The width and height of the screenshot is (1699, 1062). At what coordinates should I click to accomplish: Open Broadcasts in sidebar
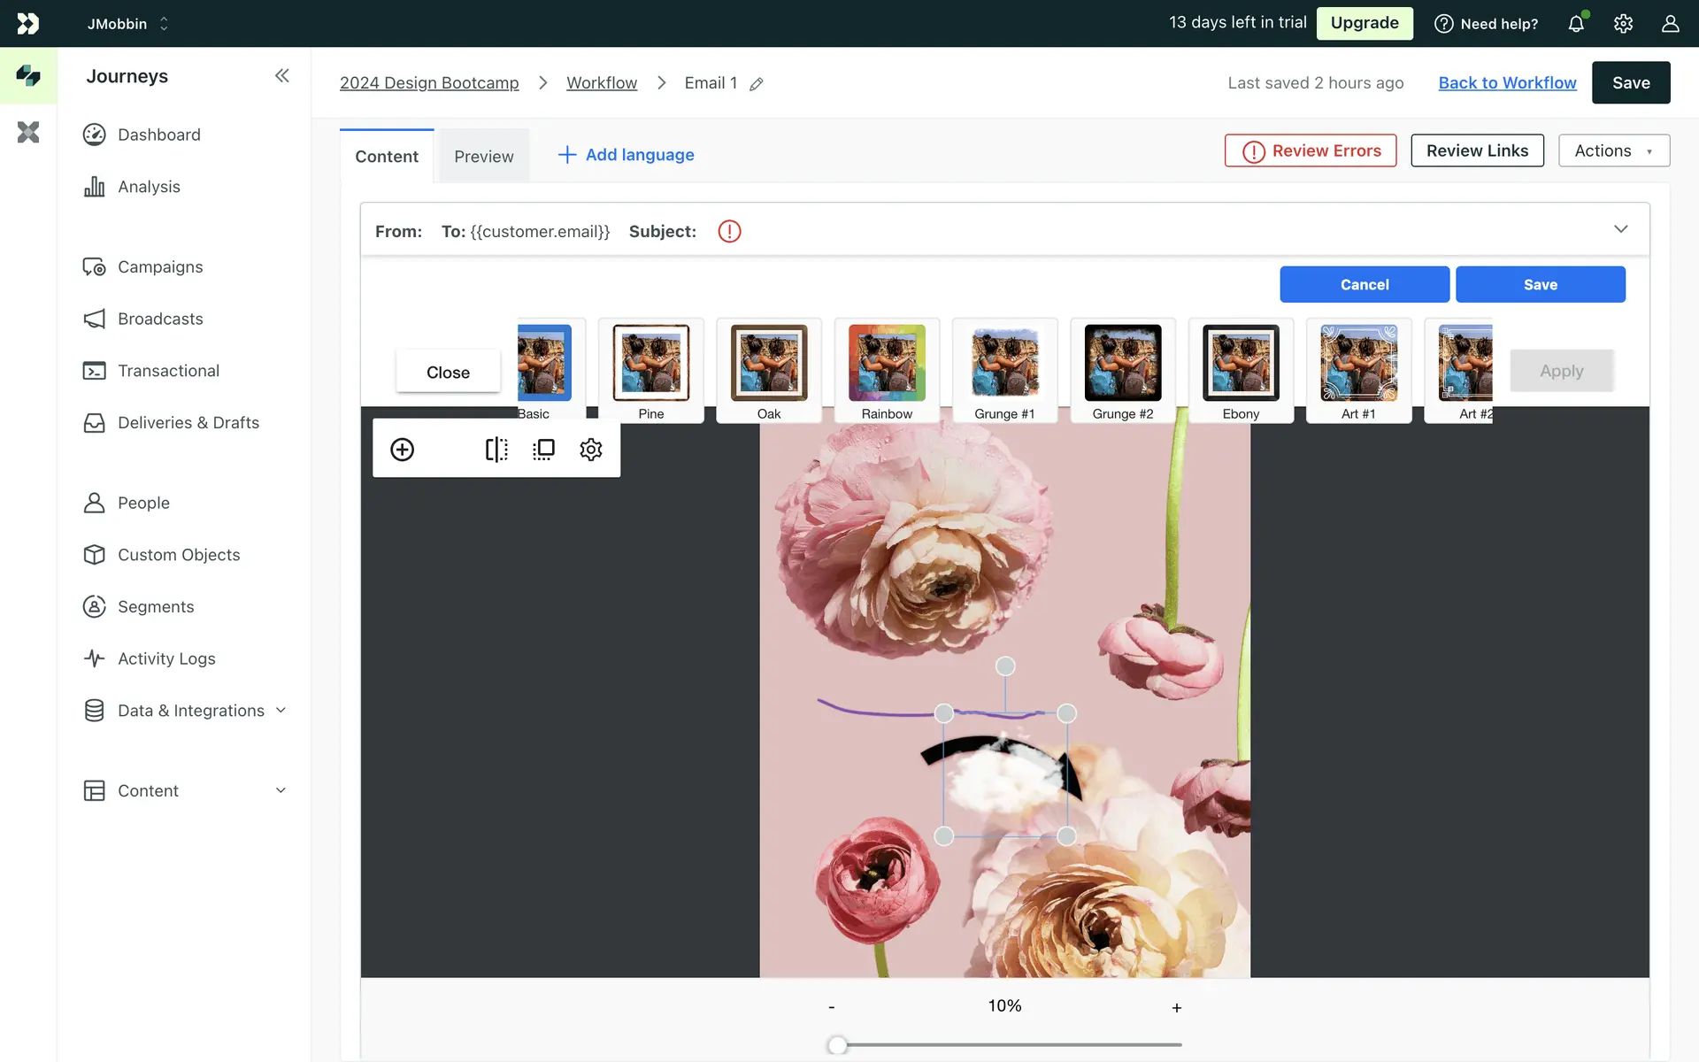click(x=160, y=319)
